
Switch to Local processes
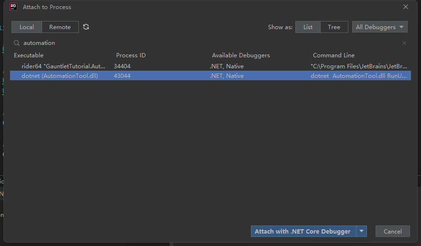point(27,27)
